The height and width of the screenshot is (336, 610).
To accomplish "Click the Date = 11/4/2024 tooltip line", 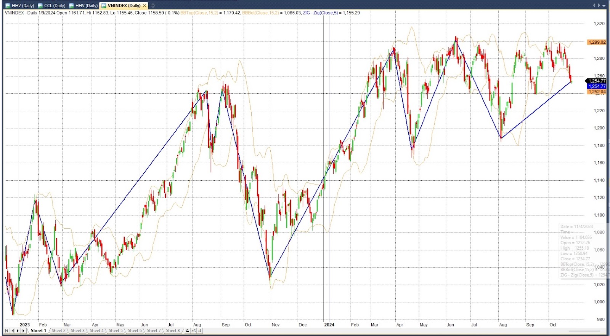I will click(x=576, y=226).
